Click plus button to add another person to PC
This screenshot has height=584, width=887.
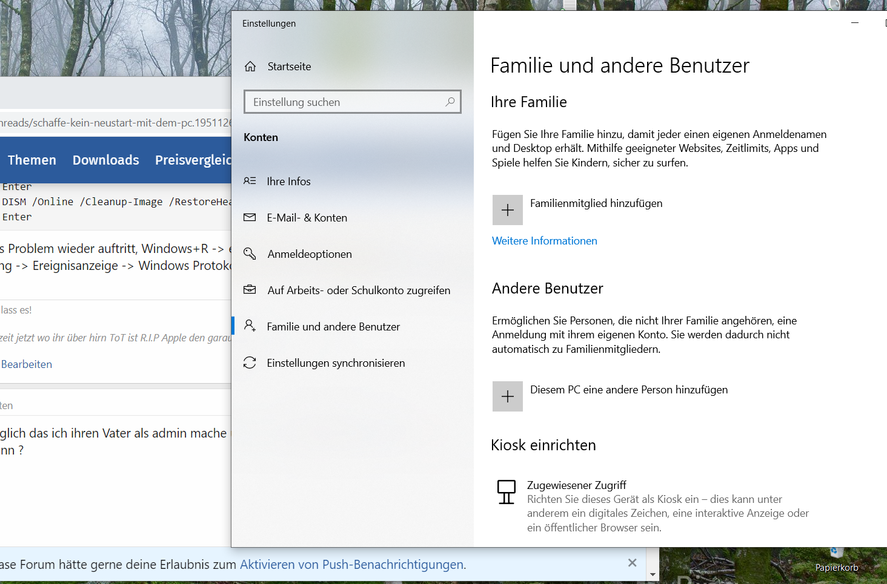point(508,396)
